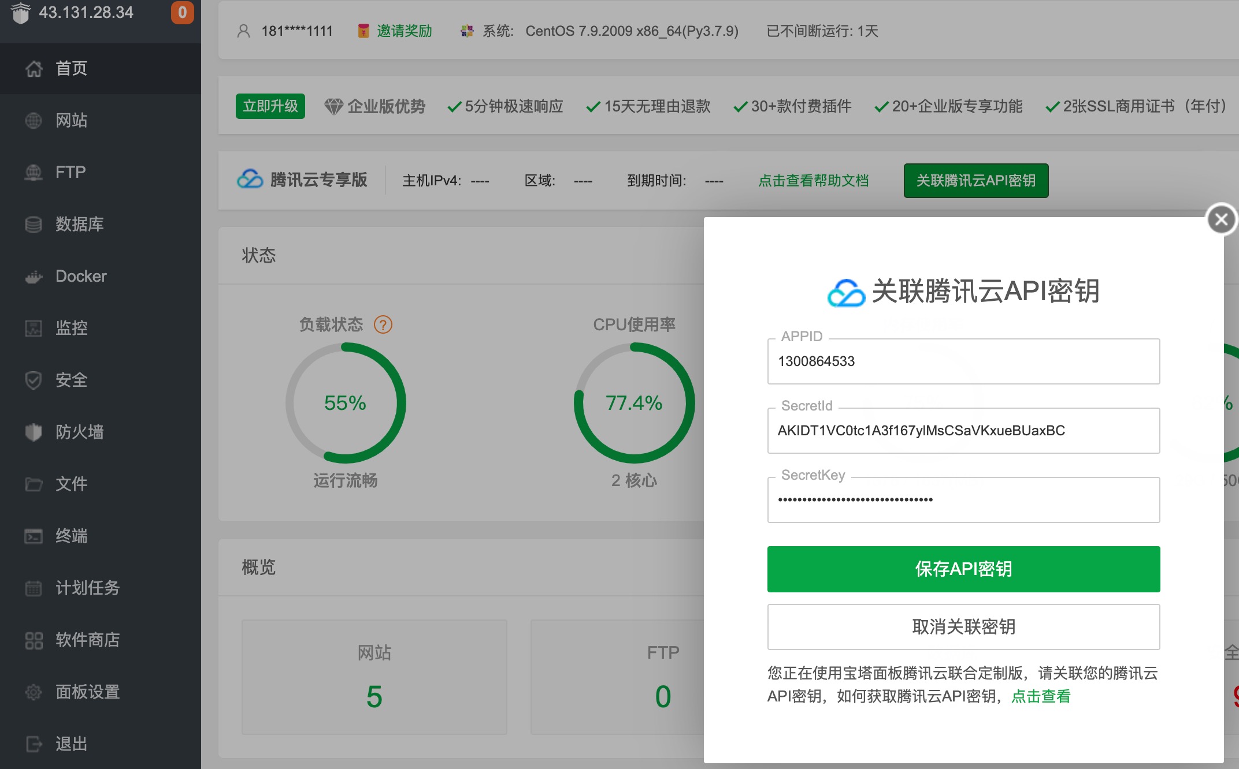Click the 关联腾讯云API密钥 green button
This screenshot has height=769, width=1239.
pos(976,181)
